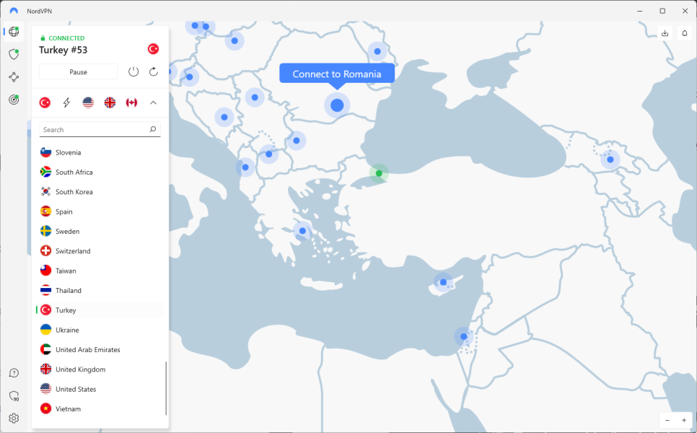Open the notifications bell icon
The image size is (697, 433).
pyautogui.click(x=685, y=33)
